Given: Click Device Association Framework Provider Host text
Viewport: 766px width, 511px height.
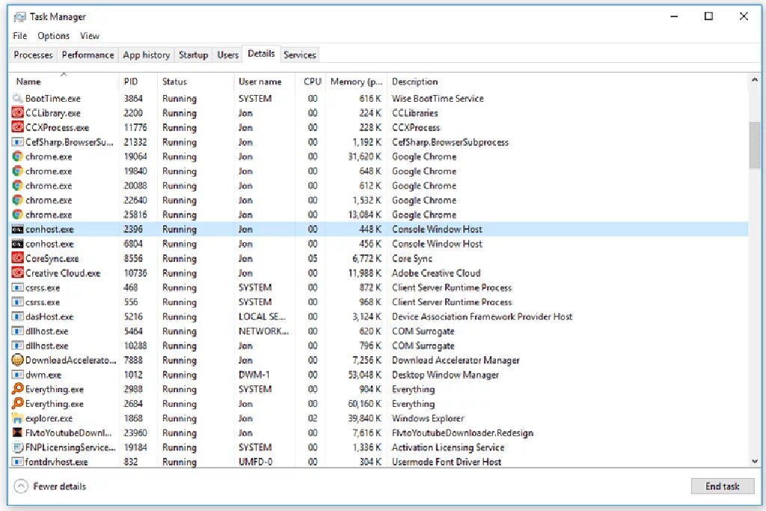Looking at the screenshot, I should (482, 316).
